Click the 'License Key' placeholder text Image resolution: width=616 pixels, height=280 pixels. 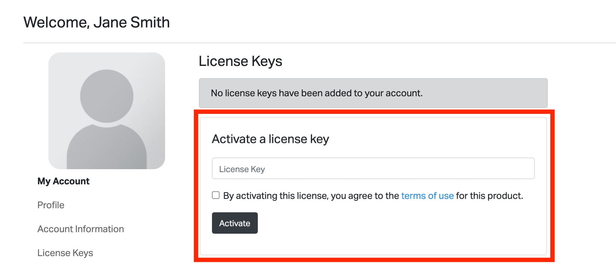pyautogui.click(x=242, y=169)
